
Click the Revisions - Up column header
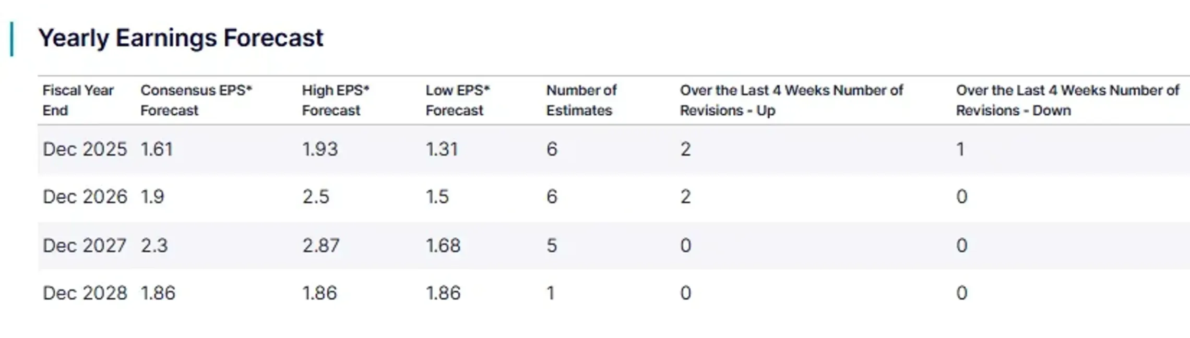pyautogui.click(x=791, y=100)
